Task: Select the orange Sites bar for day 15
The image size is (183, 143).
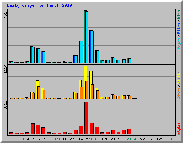Action: pos(87,90)
